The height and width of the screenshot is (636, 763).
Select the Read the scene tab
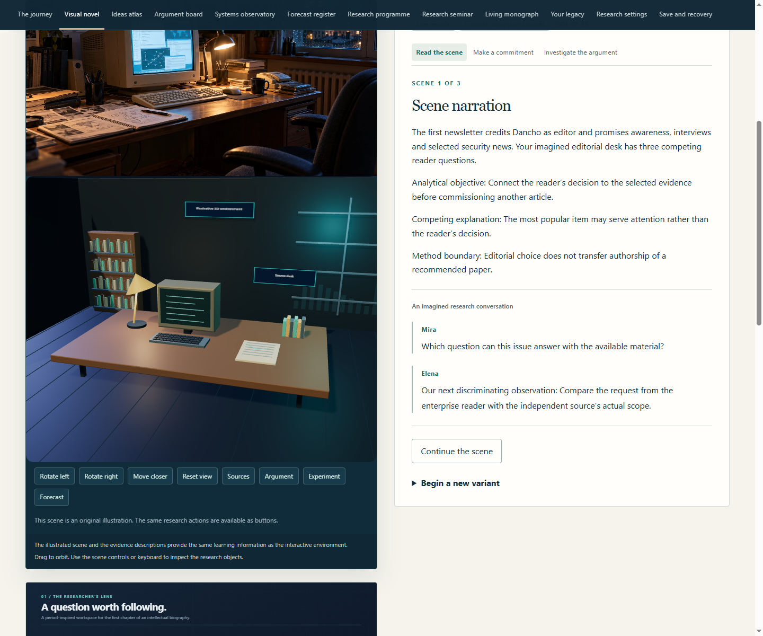click(x=439, y=52)
